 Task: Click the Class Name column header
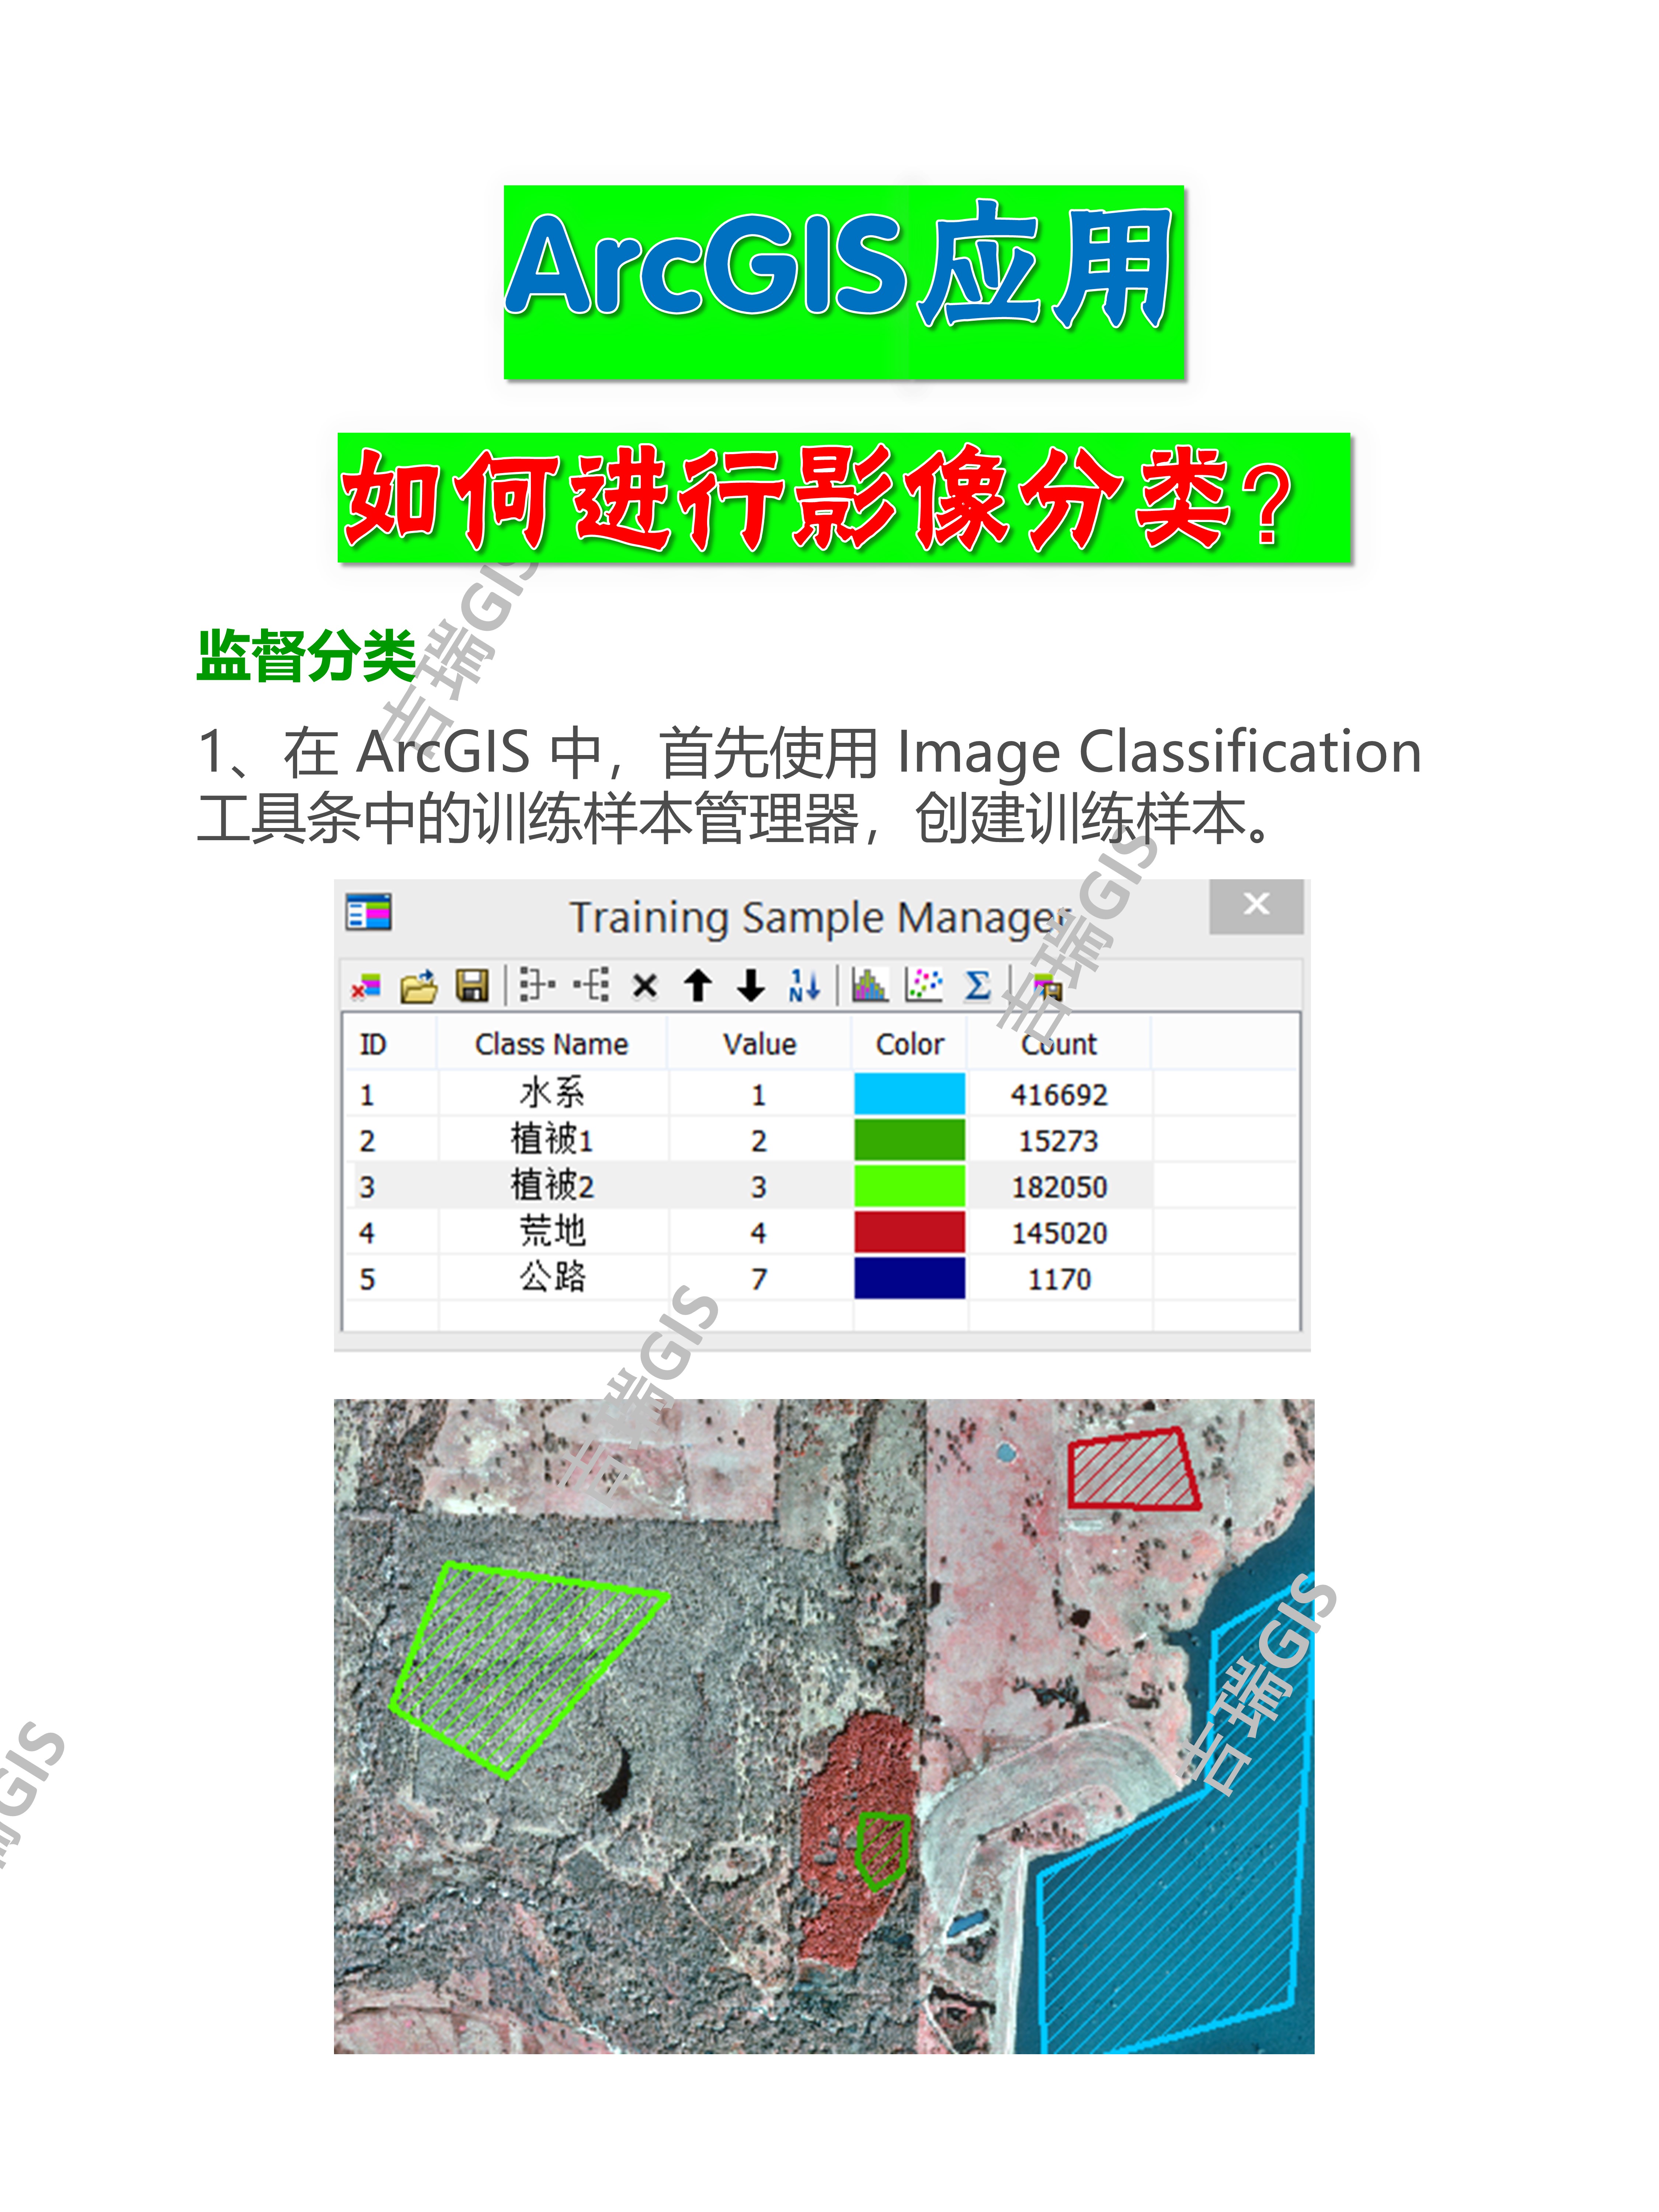[551, 1044]
